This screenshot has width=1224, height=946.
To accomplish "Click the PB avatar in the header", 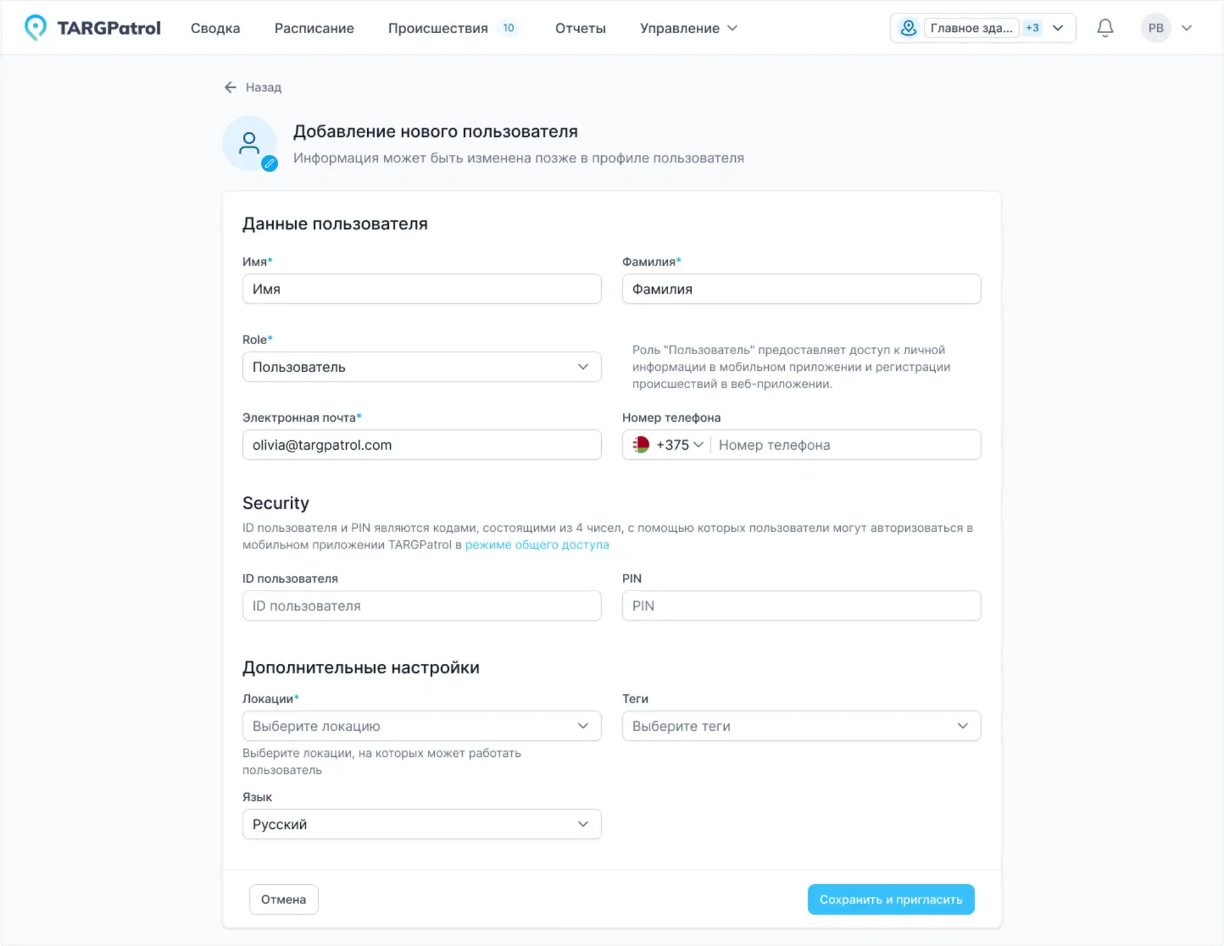I will point(1155,27).
